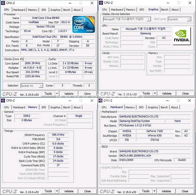
Task: Click the NVIDIA logo in the GPU section
Action: pyautogui.click(x=182, y=36)
